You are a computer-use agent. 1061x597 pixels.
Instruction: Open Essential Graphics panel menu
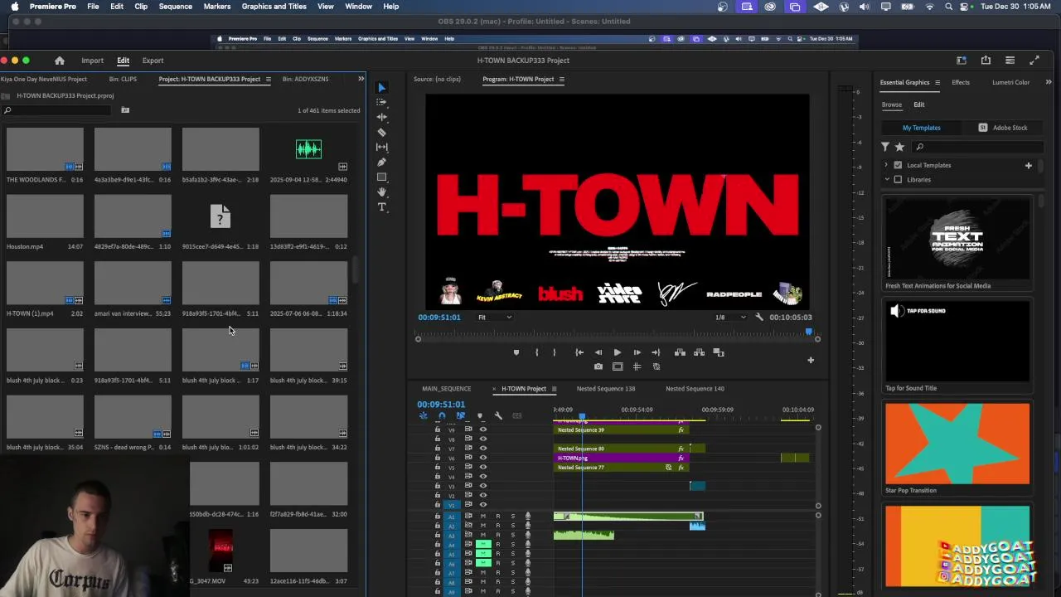click(x=937, y=82)
